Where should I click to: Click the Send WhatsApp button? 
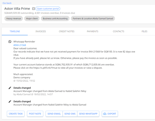pyautogui.click(x=88, y=114)
